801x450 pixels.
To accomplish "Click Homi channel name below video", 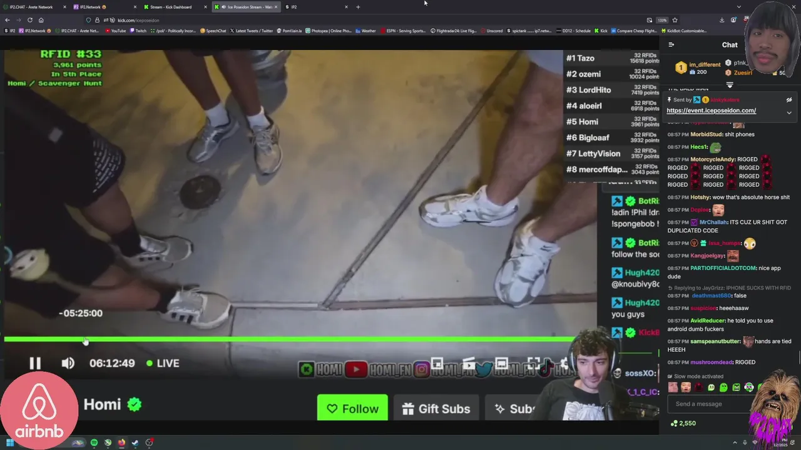I will 102,404.
